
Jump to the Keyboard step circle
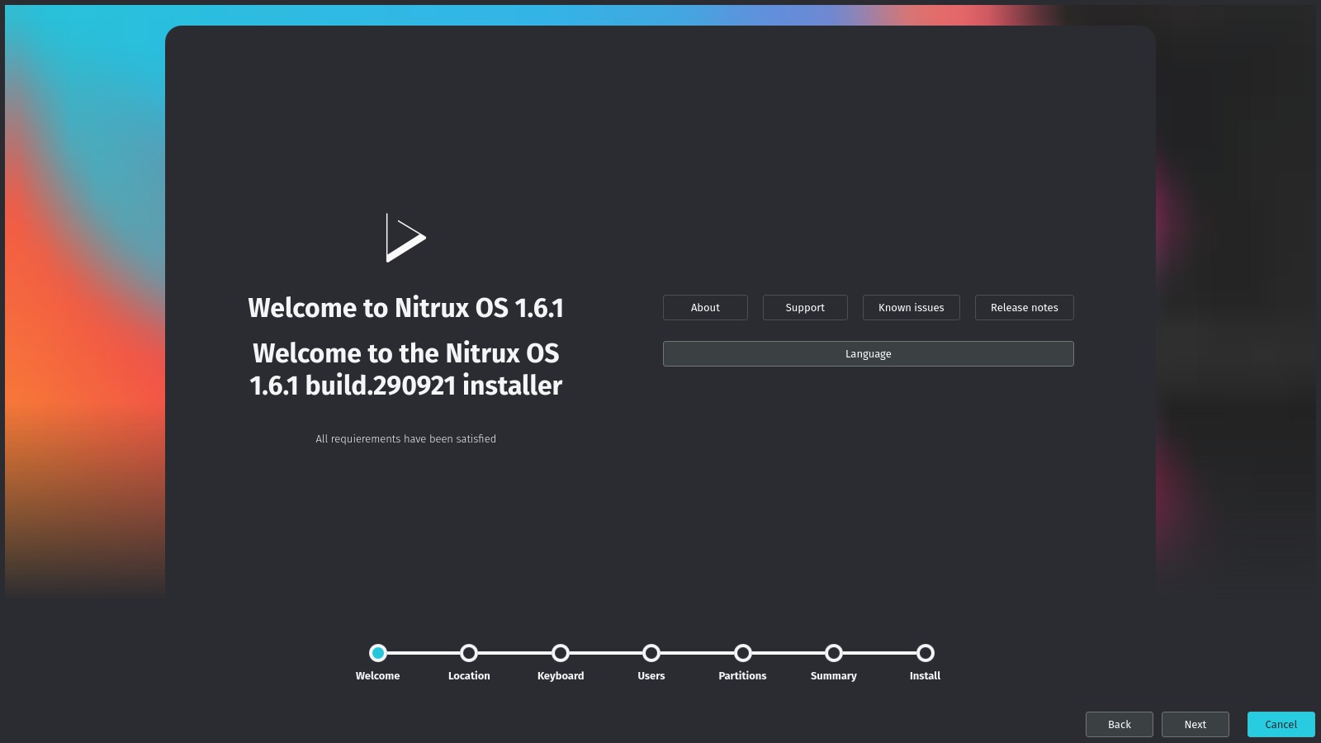click(x=561, y=653)
